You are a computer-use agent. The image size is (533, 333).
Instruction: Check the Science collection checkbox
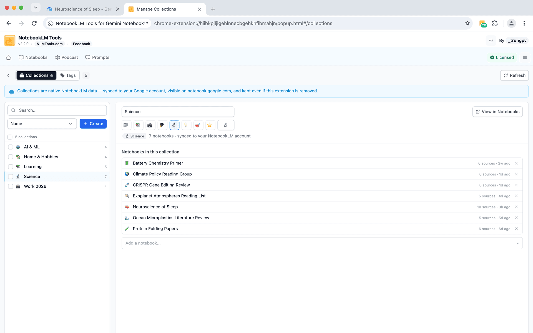[x=11, y=176]
